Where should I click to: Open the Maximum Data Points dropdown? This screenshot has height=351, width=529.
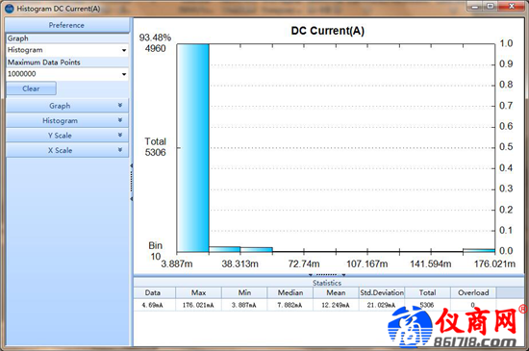(124, 74)
